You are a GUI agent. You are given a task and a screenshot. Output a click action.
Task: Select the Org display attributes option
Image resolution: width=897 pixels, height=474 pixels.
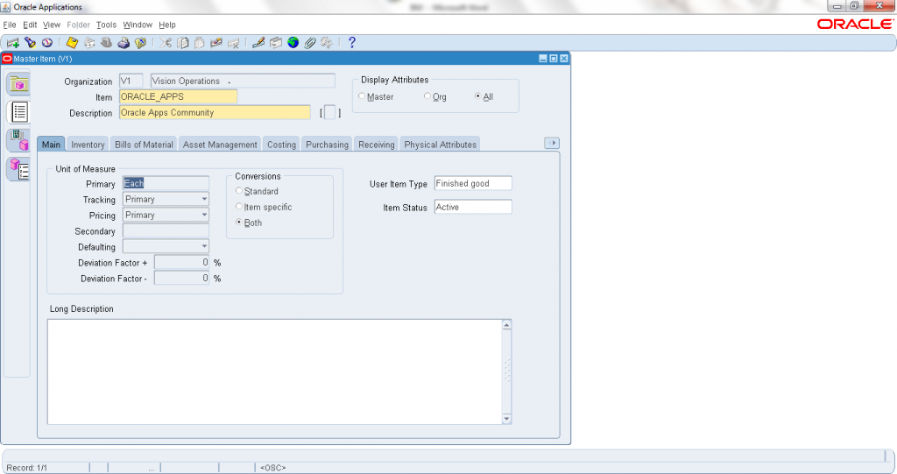coord(427,96)
